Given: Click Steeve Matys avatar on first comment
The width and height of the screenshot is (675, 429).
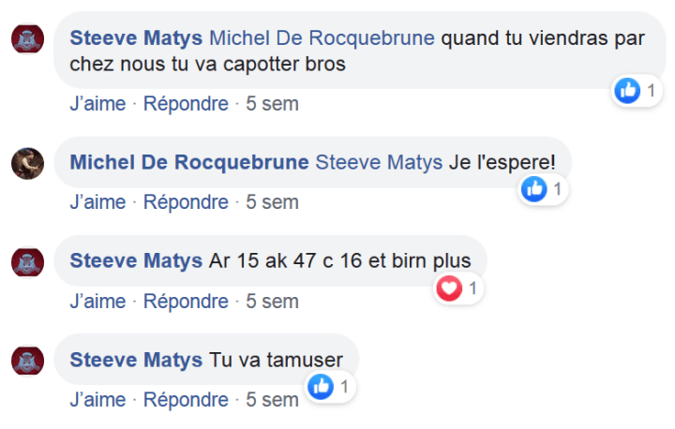Looking at the screenshot, I should coord(27,40).
